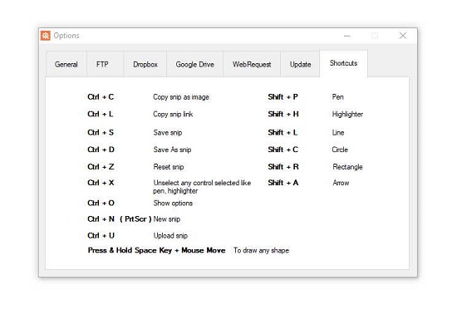The image size is (457, 324).
Task: Click the 'Copy snip link' description
Action: tap(173, 115)
